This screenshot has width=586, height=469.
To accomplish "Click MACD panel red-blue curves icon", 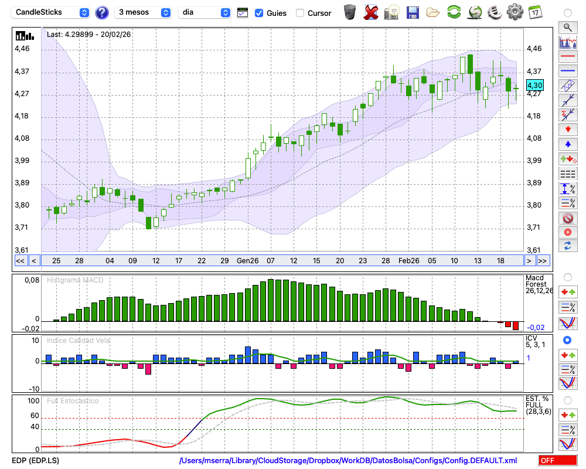I will pyautogui.click(x=568, y=323).
